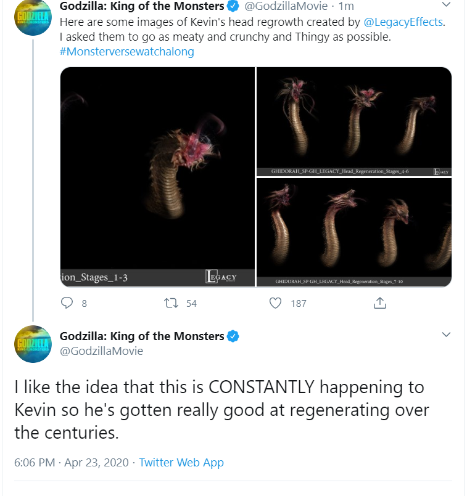Open the Head Regeneration Stages 7-10 image

click(354, 232)
